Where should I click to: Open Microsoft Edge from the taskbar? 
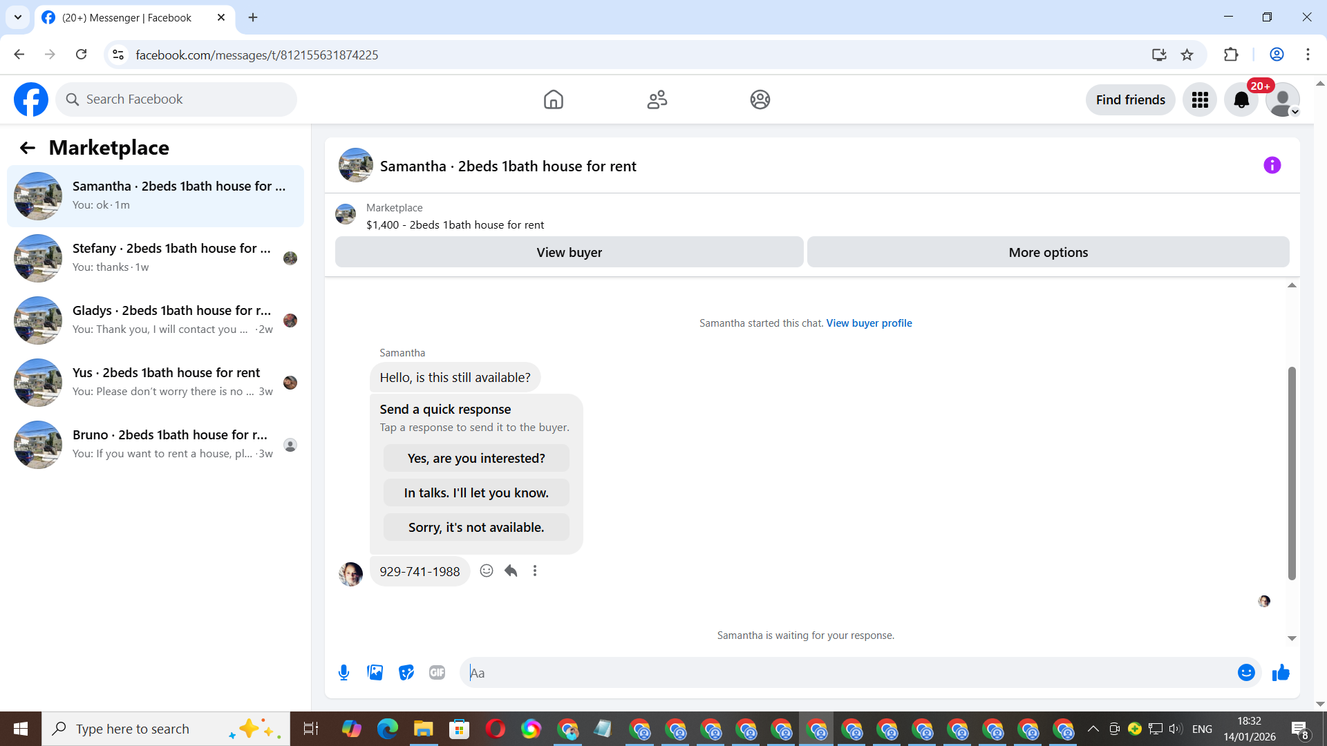click(x=388, y=729)
